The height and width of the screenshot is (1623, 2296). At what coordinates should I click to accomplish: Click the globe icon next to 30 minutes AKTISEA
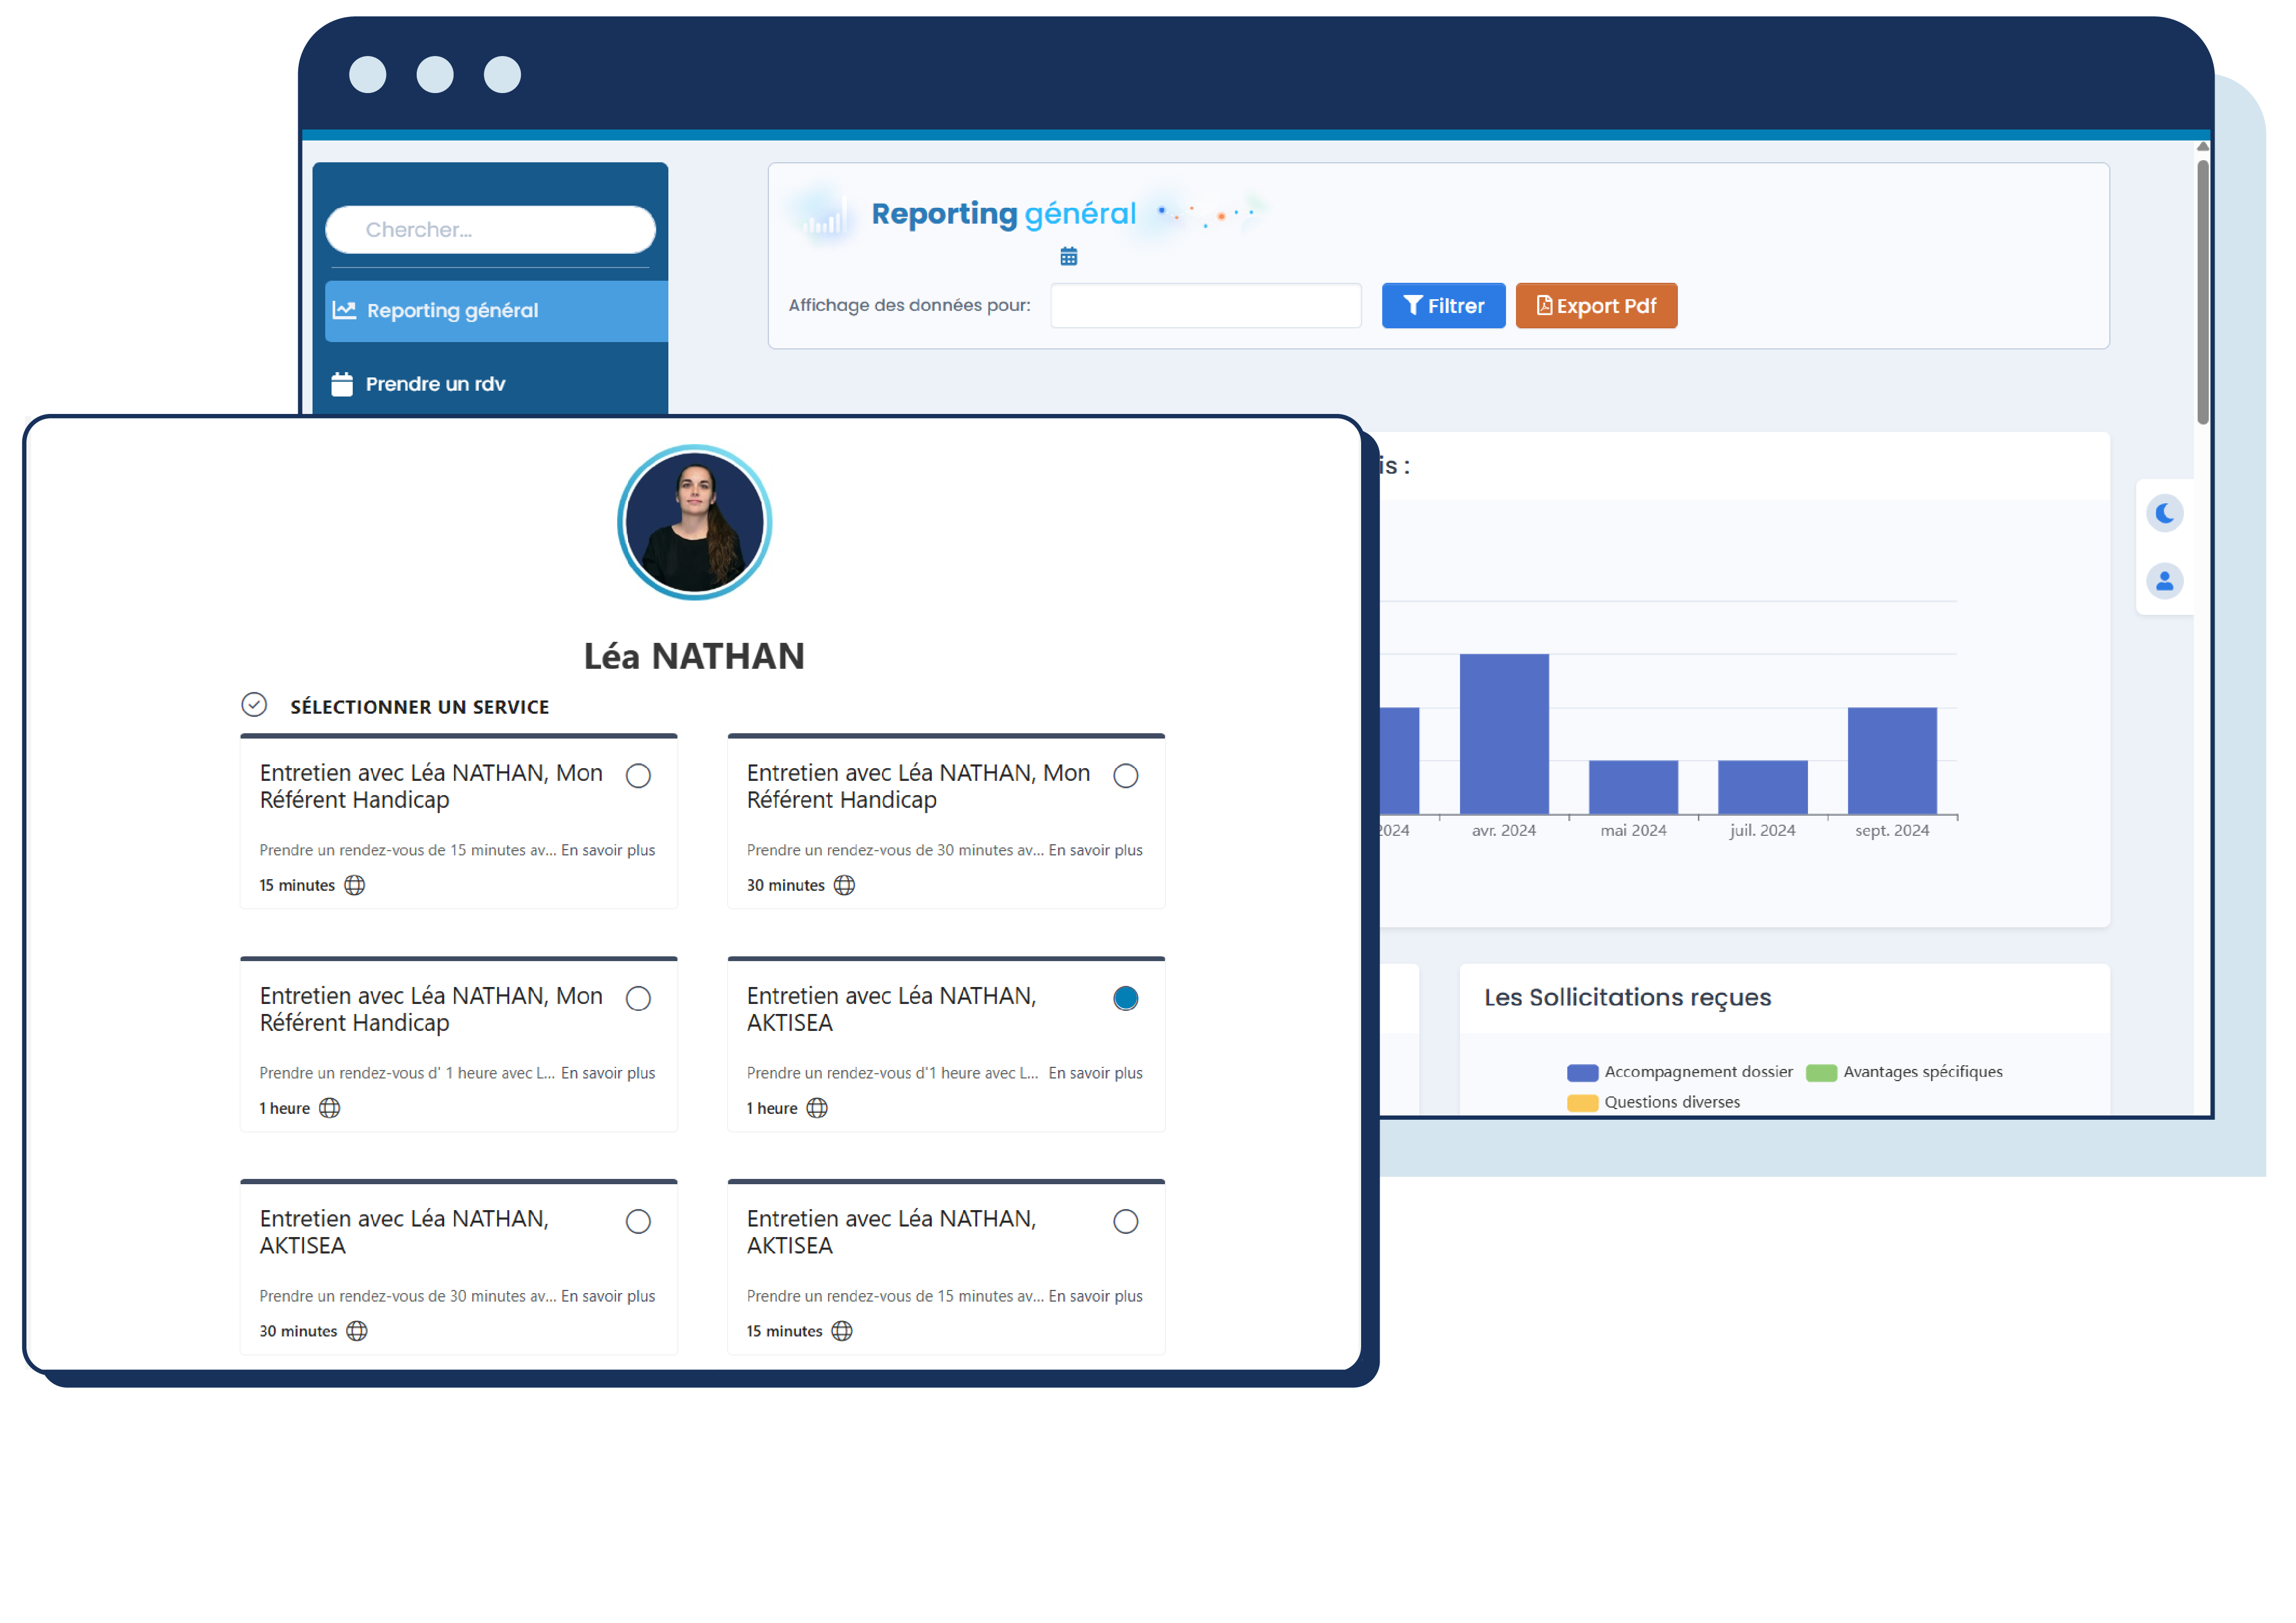pyautogui.click(x=357, y=1331)
